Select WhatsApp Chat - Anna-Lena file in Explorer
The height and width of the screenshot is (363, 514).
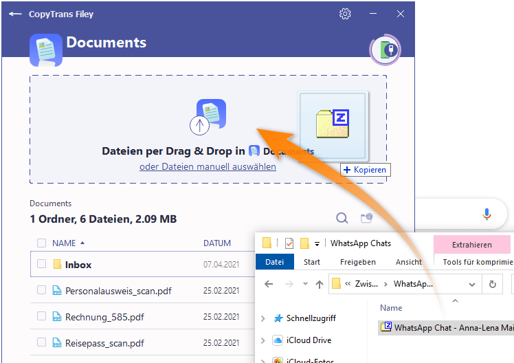(x=446, y=327)
